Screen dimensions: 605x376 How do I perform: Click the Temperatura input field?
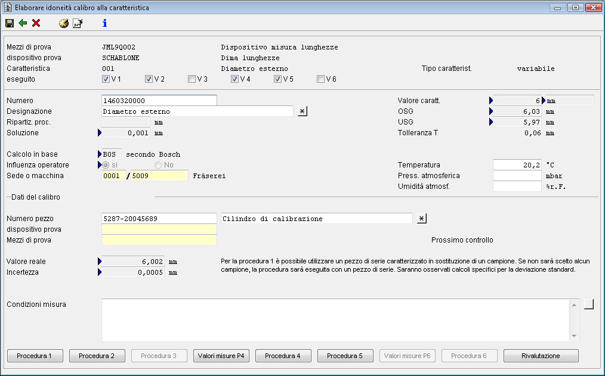tap(517, 165)
